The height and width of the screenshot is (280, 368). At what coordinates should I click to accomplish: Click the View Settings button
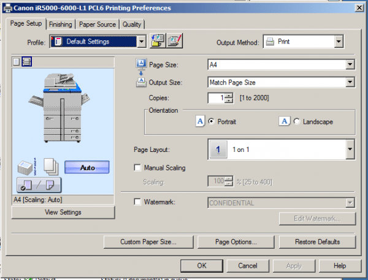click(x=63, y=212)
